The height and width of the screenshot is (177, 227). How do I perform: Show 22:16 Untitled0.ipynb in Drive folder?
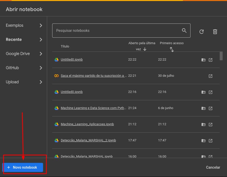(203, 92)
